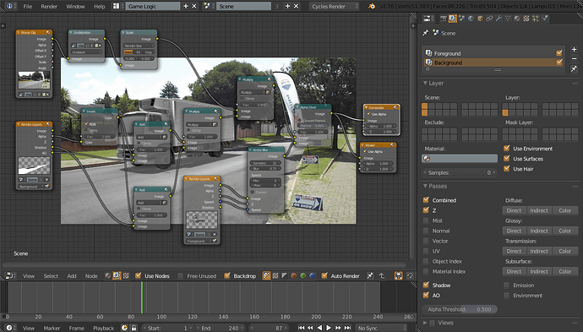Jump to last frame
Image resolution: width=583 pixels, height=332 pixels.
(347, 328)
